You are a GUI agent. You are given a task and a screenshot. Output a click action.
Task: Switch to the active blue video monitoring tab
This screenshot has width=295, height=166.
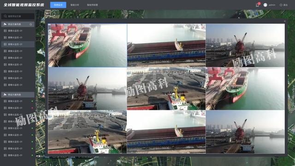pos(58,5)
